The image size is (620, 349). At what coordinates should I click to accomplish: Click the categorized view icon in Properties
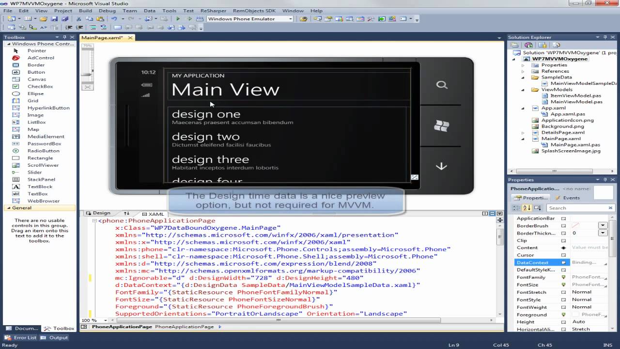(516, 207)
